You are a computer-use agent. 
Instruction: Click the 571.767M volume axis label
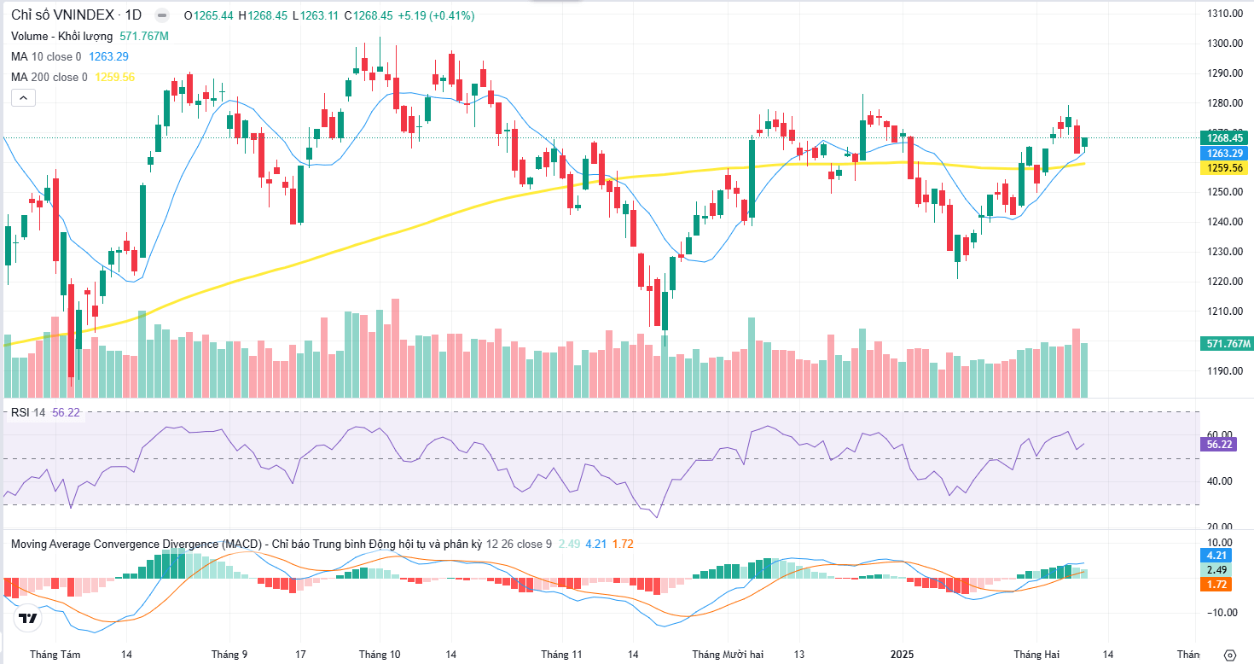(x=1226, y=344)
